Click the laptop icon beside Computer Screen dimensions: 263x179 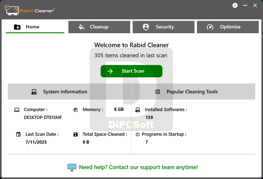17,110
